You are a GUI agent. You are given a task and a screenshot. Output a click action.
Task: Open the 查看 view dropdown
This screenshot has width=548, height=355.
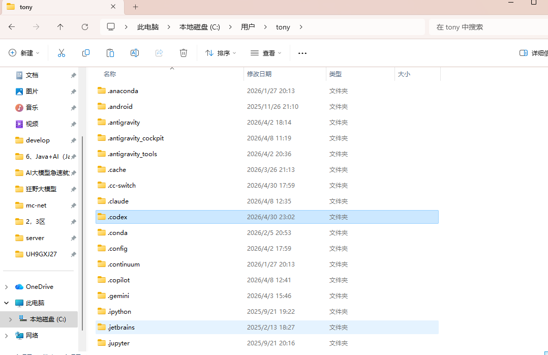pyautogui.click(x=266, y=53)
